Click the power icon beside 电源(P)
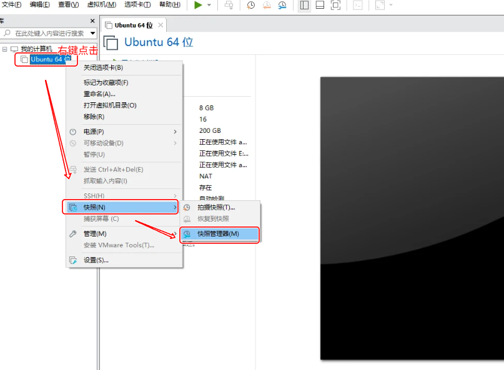The width and height of the screenshot is (504, 370). (73, 132)
